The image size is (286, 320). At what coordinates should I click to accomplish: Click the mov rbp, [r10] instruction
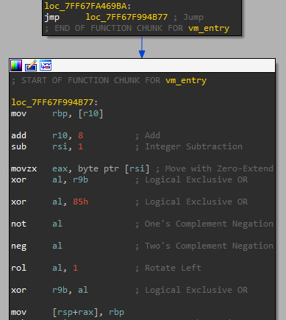click(57, 113)
